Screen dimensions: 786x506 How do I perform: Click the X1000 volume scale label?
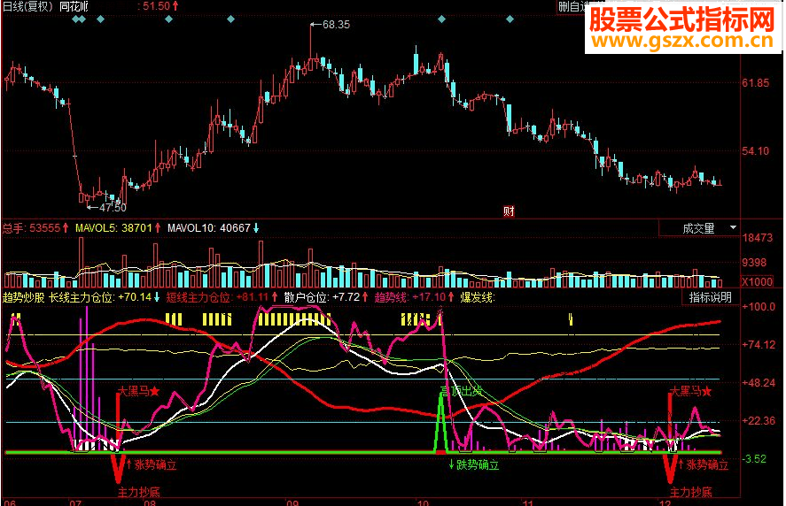pyautogui.click(x=757, y=282)
